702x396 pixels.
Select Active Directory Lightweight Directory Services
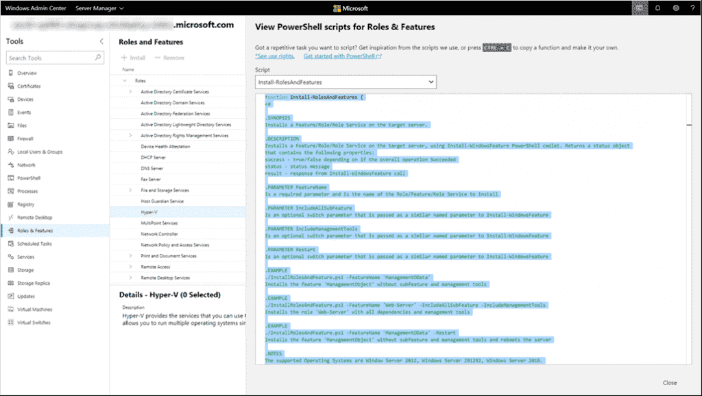178,124
